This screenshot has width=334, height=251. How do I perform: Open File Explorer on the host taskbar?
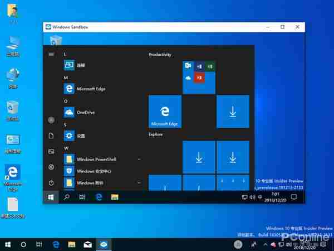(72, 245)
